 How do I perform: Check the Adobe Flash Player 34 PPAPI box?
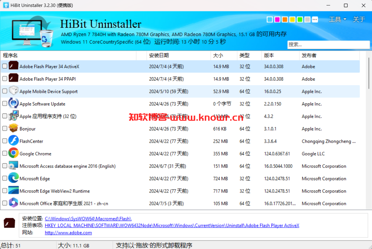click(x=5, y=78)
